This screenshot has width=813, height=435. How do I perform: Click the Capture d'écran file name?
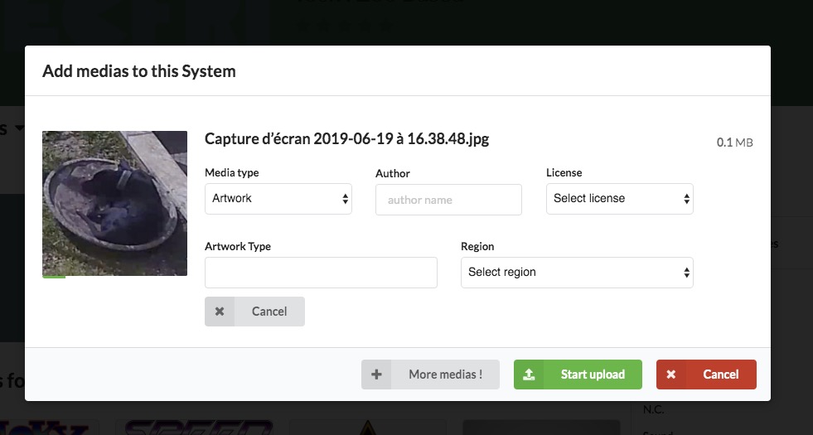click(x=346, y=139)
